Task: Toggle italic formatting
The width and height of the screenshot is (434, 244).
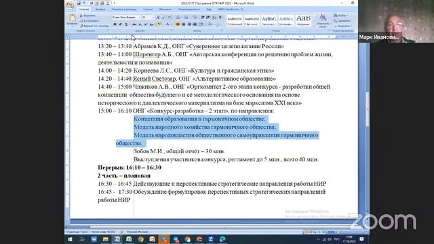Action: point(121,24)
